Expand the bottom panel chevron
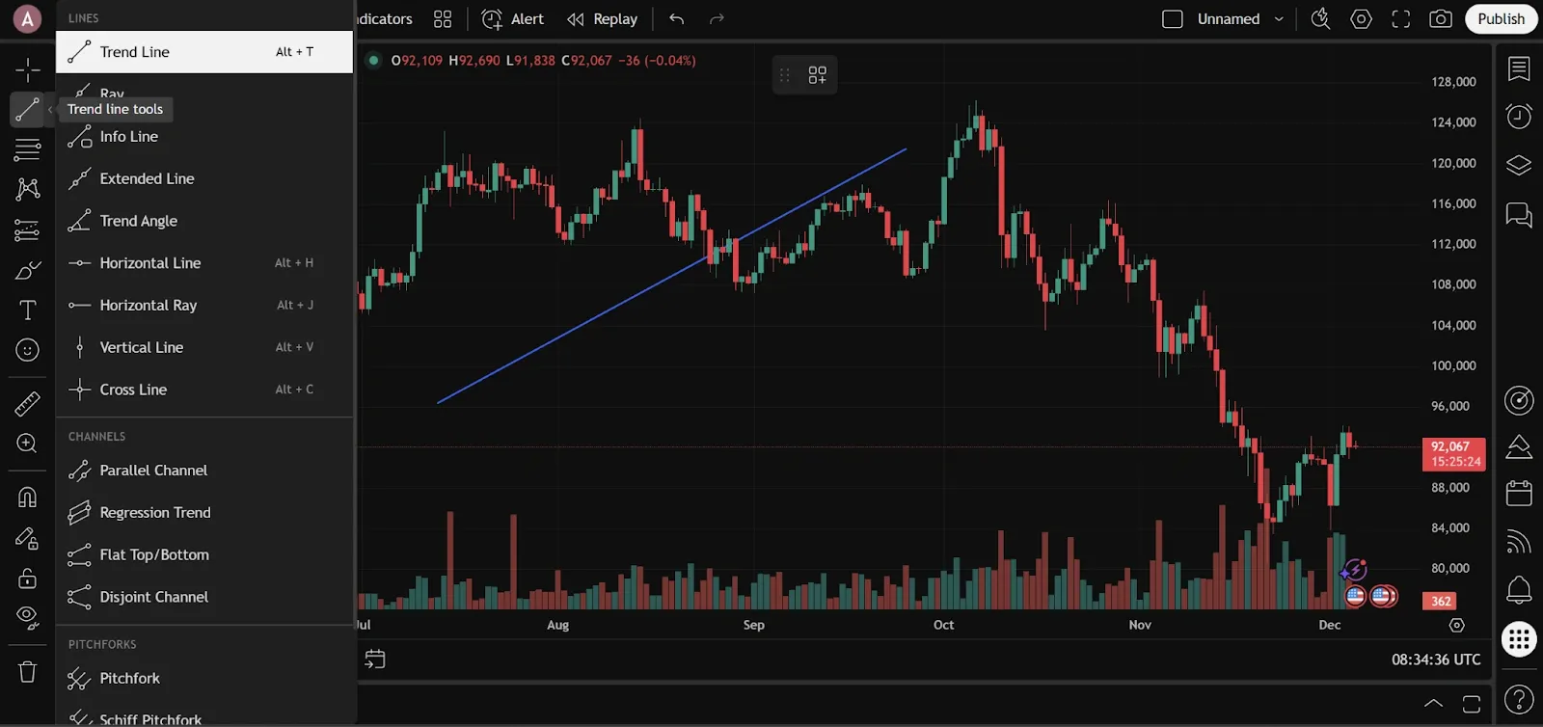This screenshot has height=727, width=1543. point(1434,703)
